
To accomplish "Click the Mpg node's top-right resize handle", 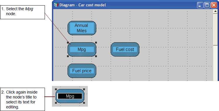I will 96,43.
